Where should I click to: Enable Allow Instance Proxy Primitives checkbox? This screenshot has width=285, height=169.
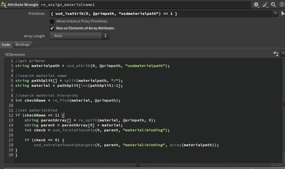[52, 21]
